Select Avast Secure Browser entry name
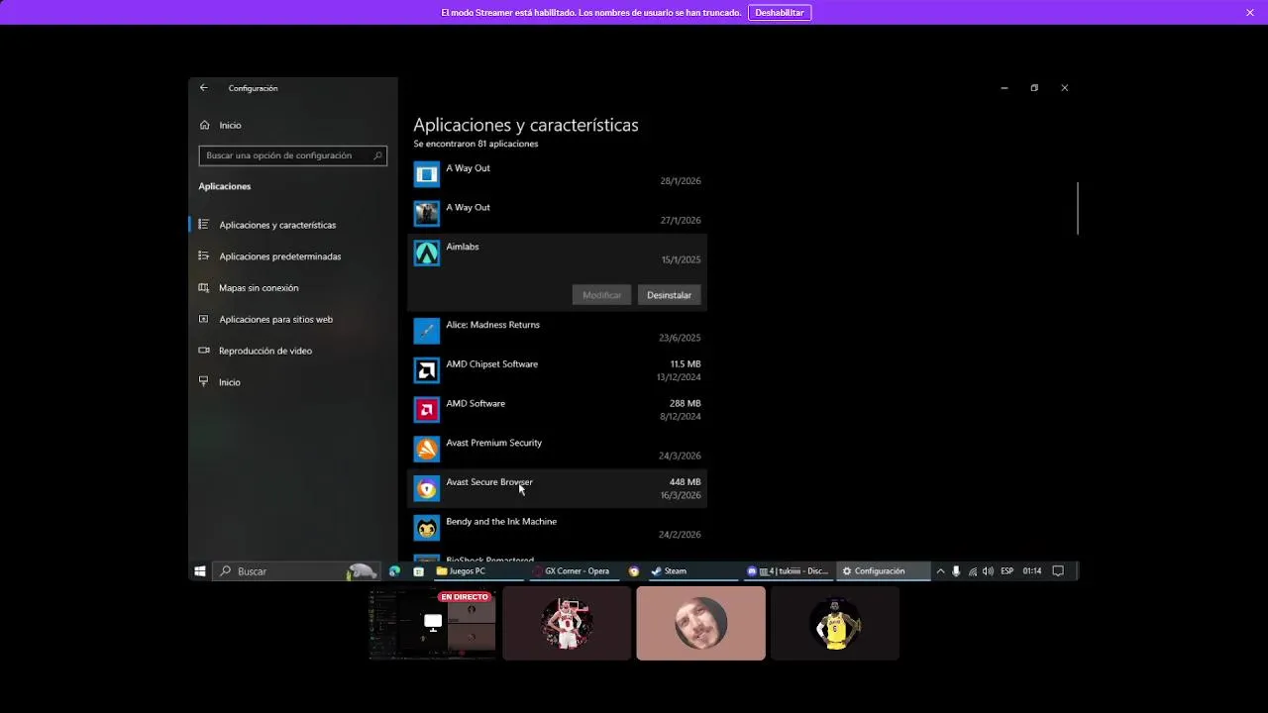1268x713 pixels. (489, 482)
